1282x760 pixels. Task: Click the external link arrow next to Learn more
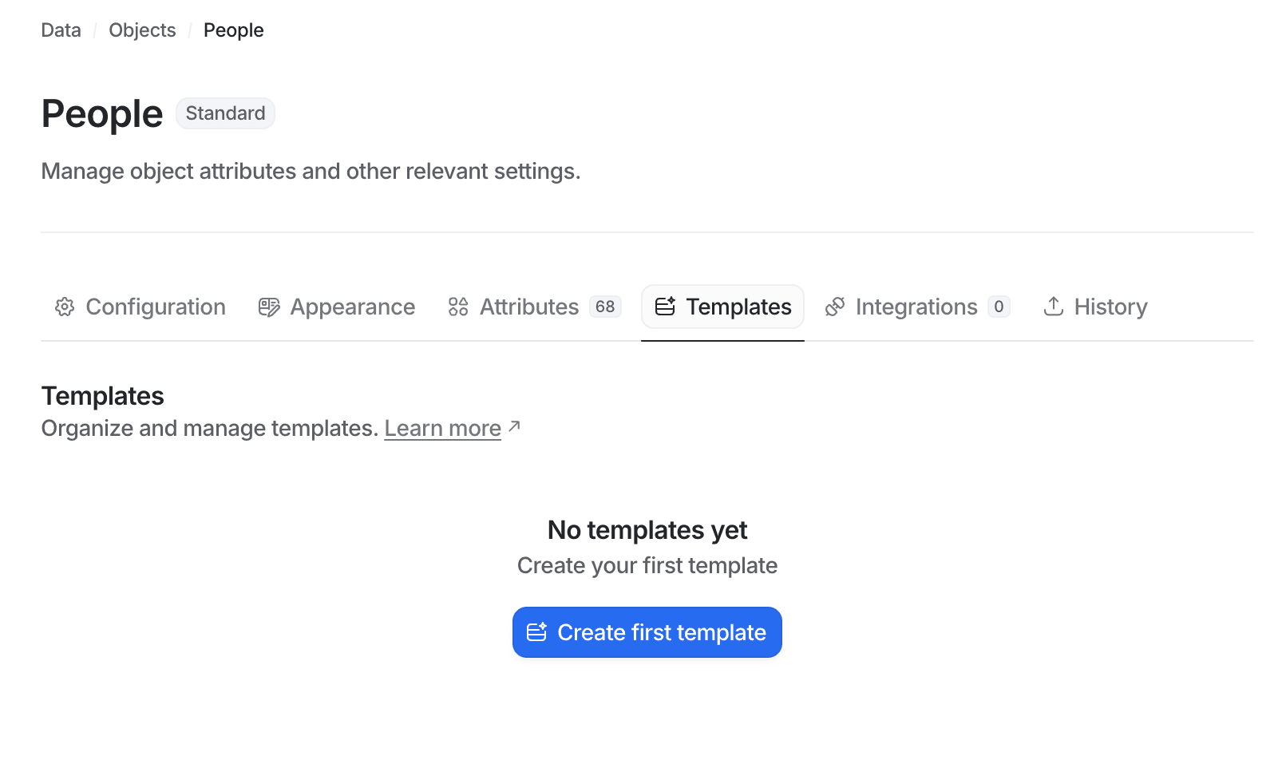[514, 426]
